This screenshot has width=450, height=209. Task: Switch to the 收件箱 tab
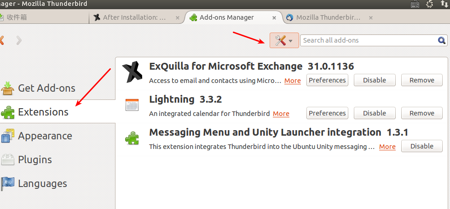coord(44,17)
